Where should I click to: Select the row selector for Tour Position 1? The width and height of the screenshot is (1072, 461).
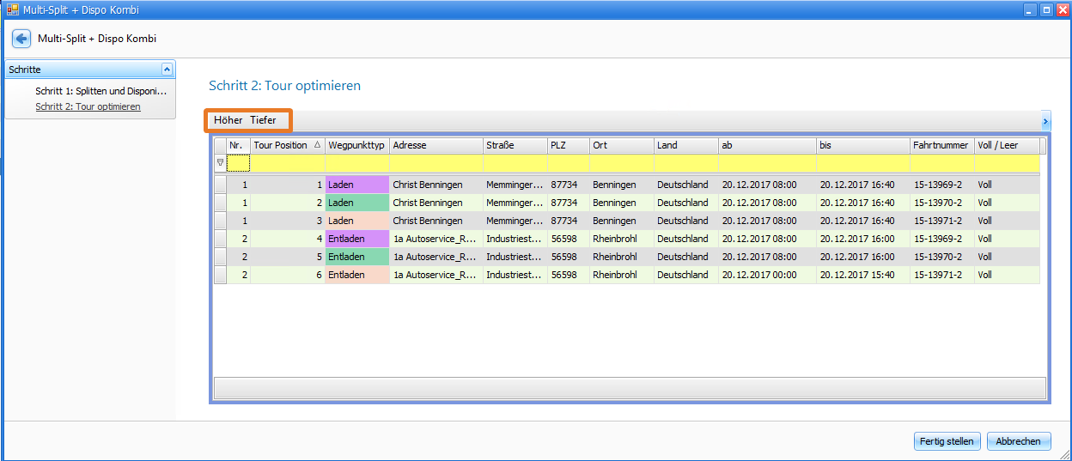pyautogui.click(x=220, y=185)
